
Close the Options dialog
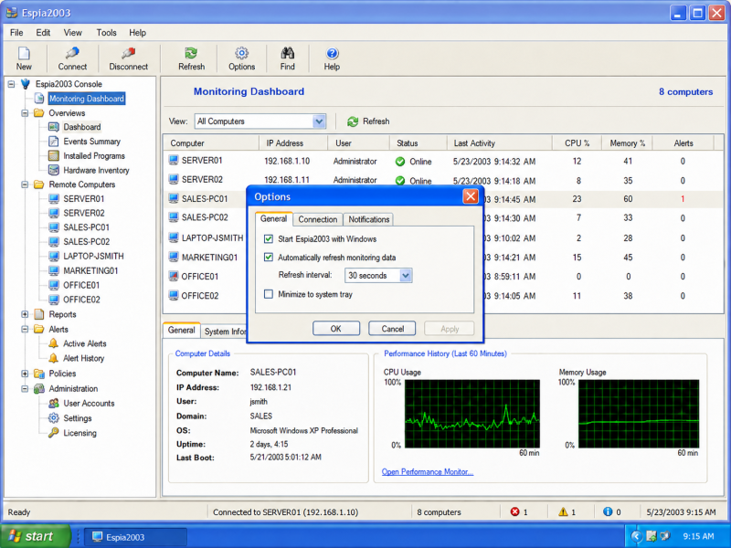[x=471, y=196]
